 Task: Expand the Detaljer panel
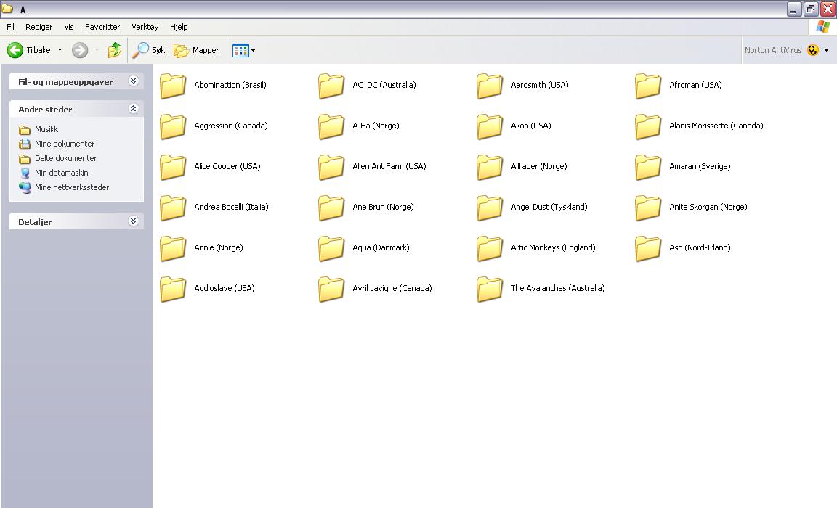click(134, 221)
